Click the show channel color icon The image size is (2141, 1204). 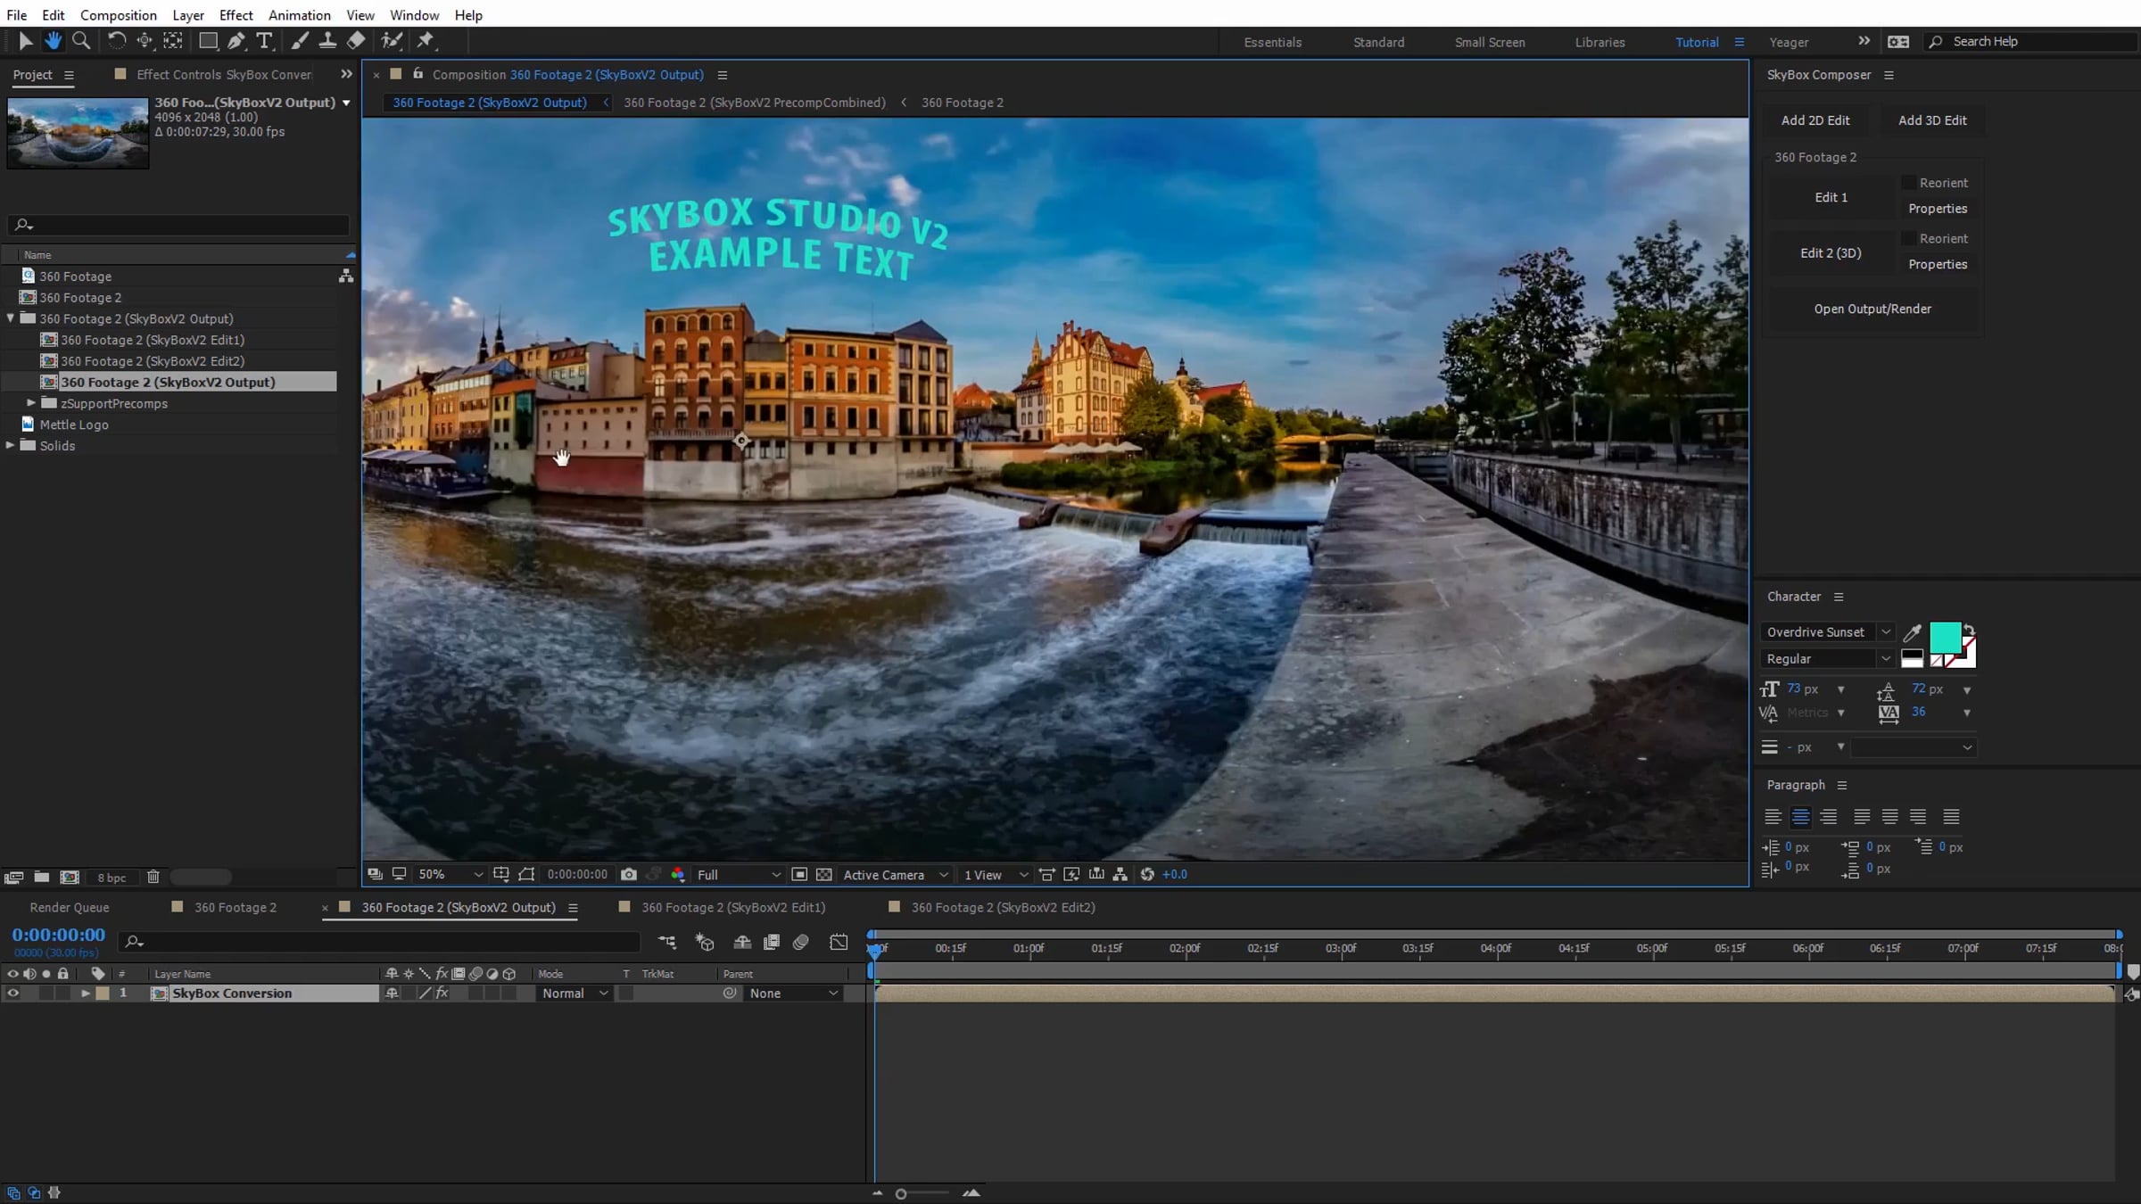678,875
